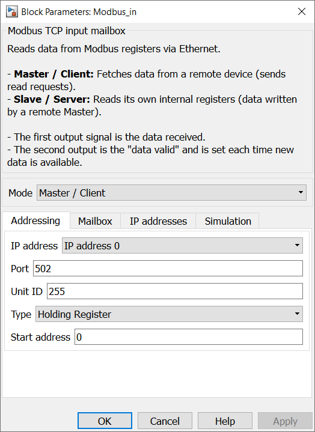This screenshot has height=432, width=315.
Task: Close the Block Parameters dialog
Action: point(302,11)
